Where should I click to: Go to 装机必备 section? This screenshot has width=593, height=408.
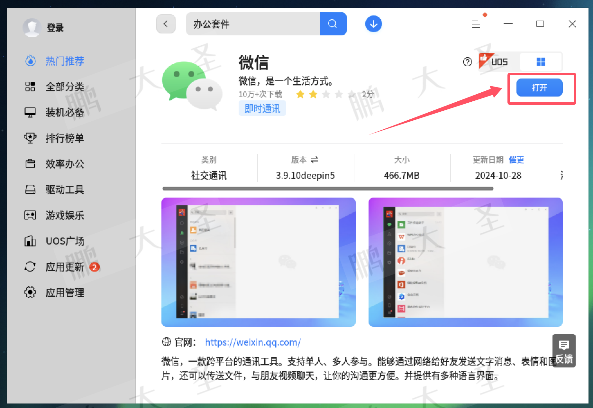click(x=65, y=112)
